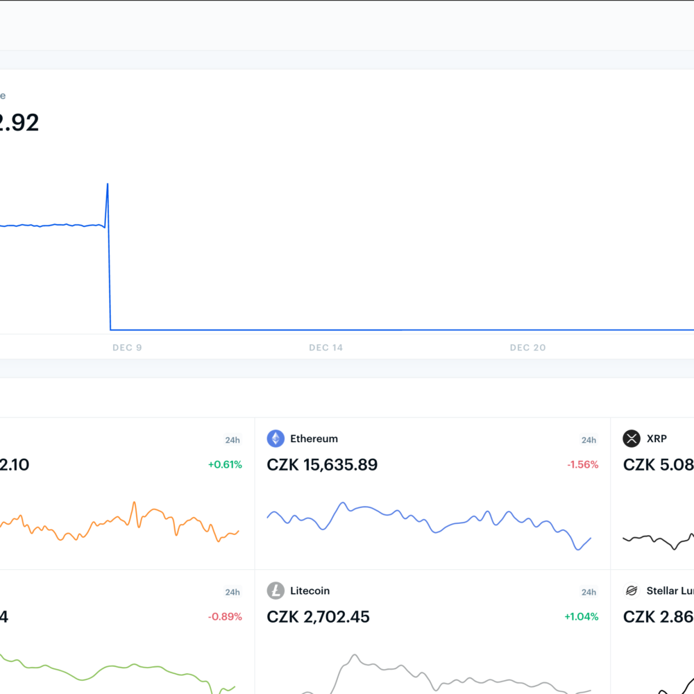Viewport: 694px width, 694px height.
Task: Click the 24h badge above +0.61%
Action: click(x=232, y=440)
